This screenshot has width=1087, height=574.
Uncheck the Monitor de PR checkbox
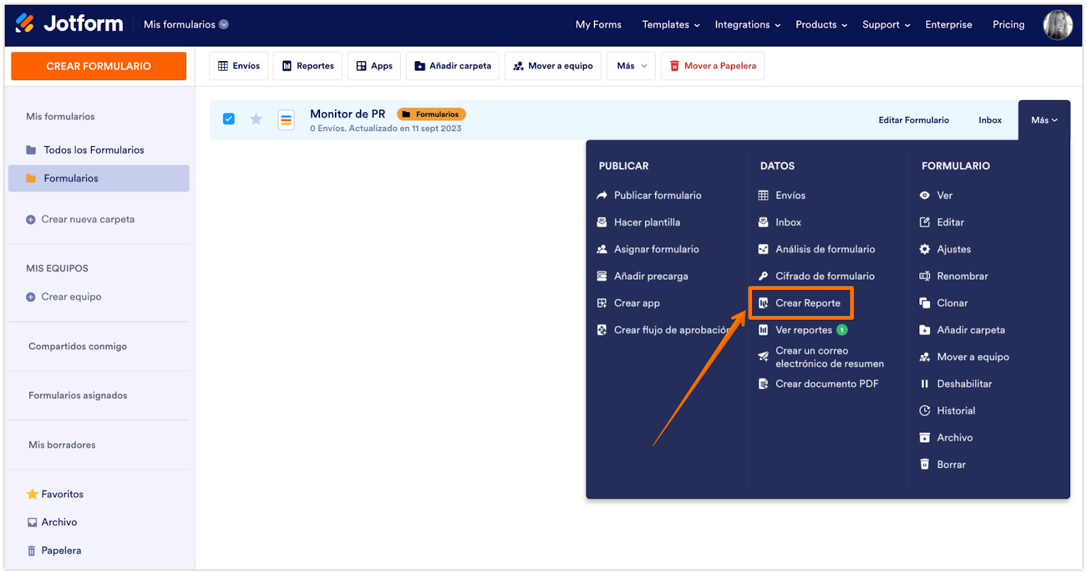pos(229,119)
